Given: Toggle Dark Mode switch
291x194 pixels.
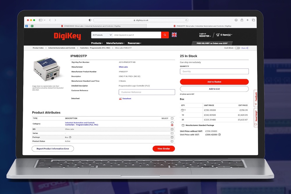Looking at the screenshot, I should [237, 48].
